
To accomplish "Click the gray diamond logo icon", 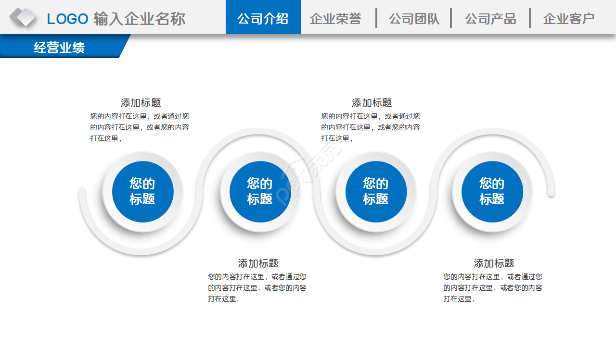I will 23,18.
